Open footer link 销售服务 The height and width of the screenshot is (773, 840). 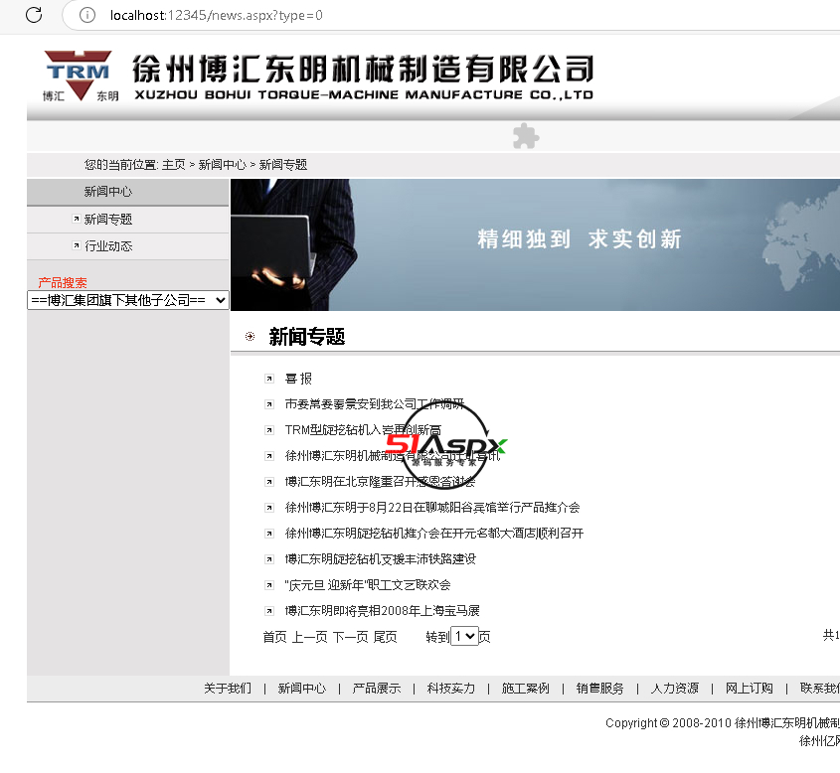point(600,689)
